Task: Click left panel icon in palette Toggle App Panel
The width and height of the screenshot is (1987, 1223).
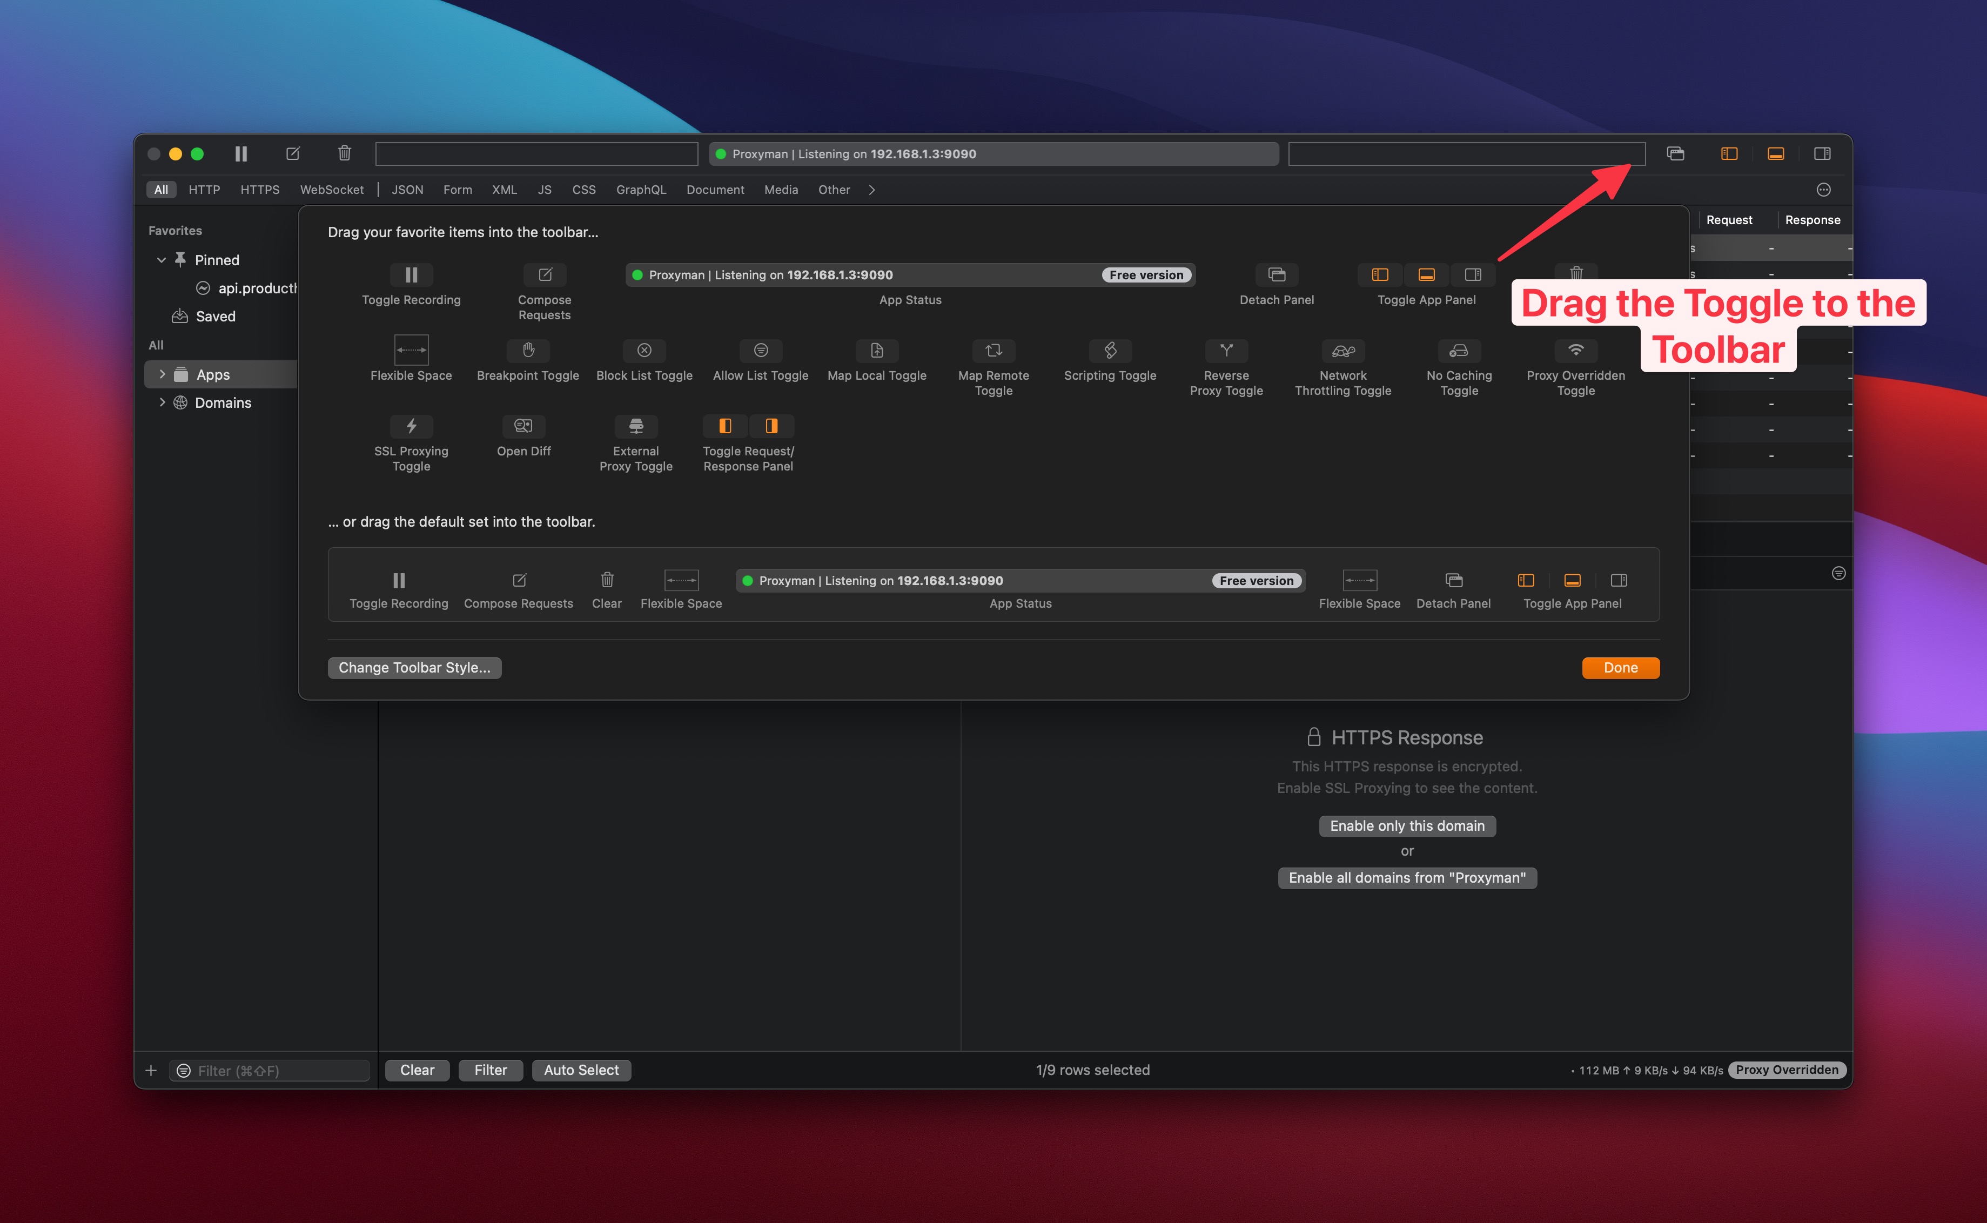Action: click(1380, 275)
